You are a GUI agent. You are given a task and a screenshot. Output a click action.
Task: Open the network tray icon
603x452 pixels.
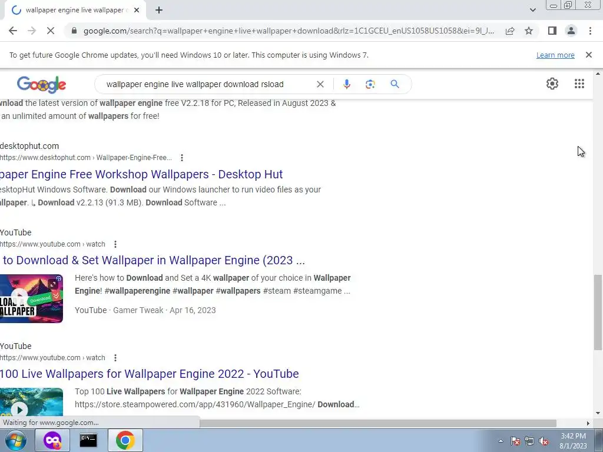coord(529,441)
